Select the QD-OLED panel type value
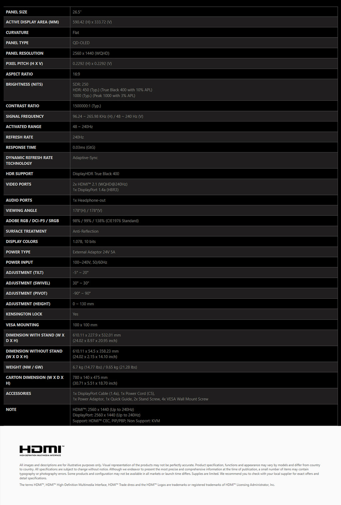This screenshot has width=341, height=505. (x=81, y=43)
